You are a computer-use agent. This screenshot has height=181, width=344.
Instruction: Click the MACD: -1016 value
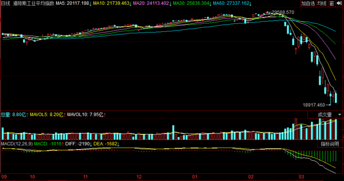(48, 144)
